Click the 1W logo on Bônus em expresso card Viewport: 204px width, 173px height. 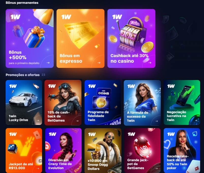[x=66, y=17]
